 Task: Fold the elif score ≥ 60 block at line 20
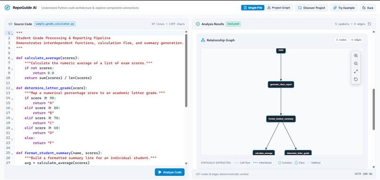[x=12, y=129]
